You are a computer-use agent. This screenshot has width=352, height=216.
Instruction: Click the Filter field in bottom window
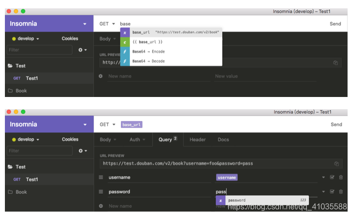(40, 151)
